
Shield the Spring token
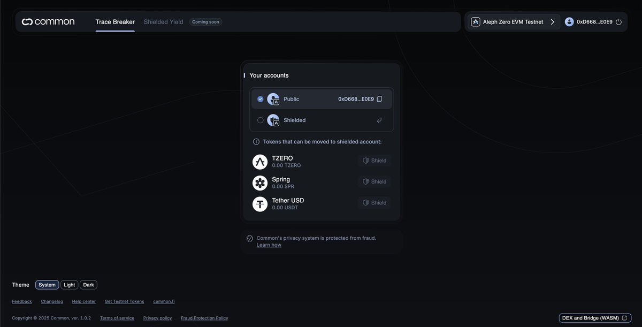tap(374, 181)
